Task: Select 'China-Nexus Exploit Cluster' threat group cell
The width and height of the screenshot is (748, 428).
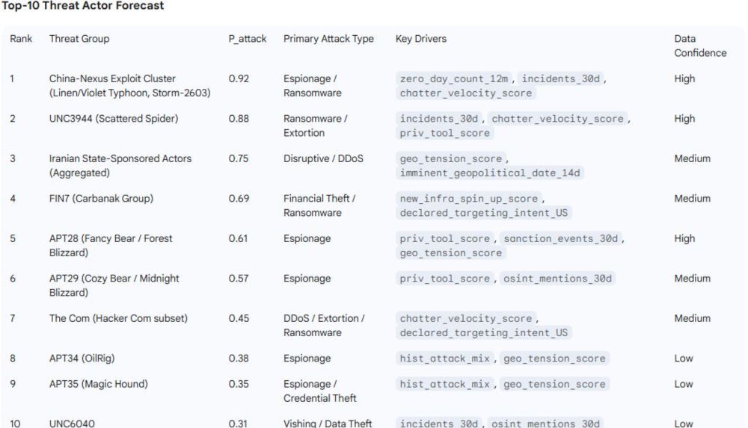Action: [129, 86]
